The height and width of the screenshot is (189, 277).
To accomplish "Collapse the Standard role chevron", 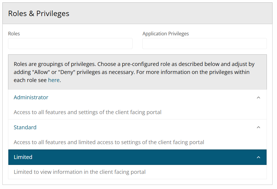I will coord(258,127).
